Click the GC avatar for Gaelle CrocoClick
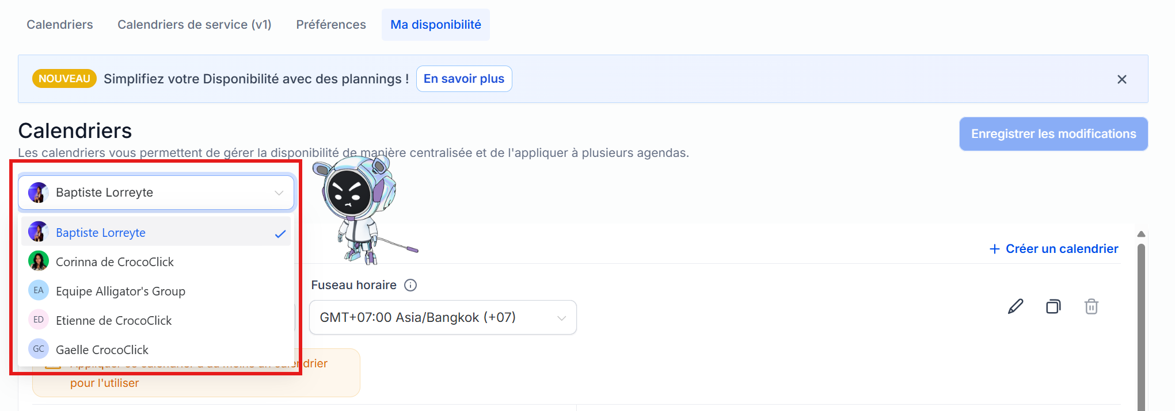 [39, 349]
